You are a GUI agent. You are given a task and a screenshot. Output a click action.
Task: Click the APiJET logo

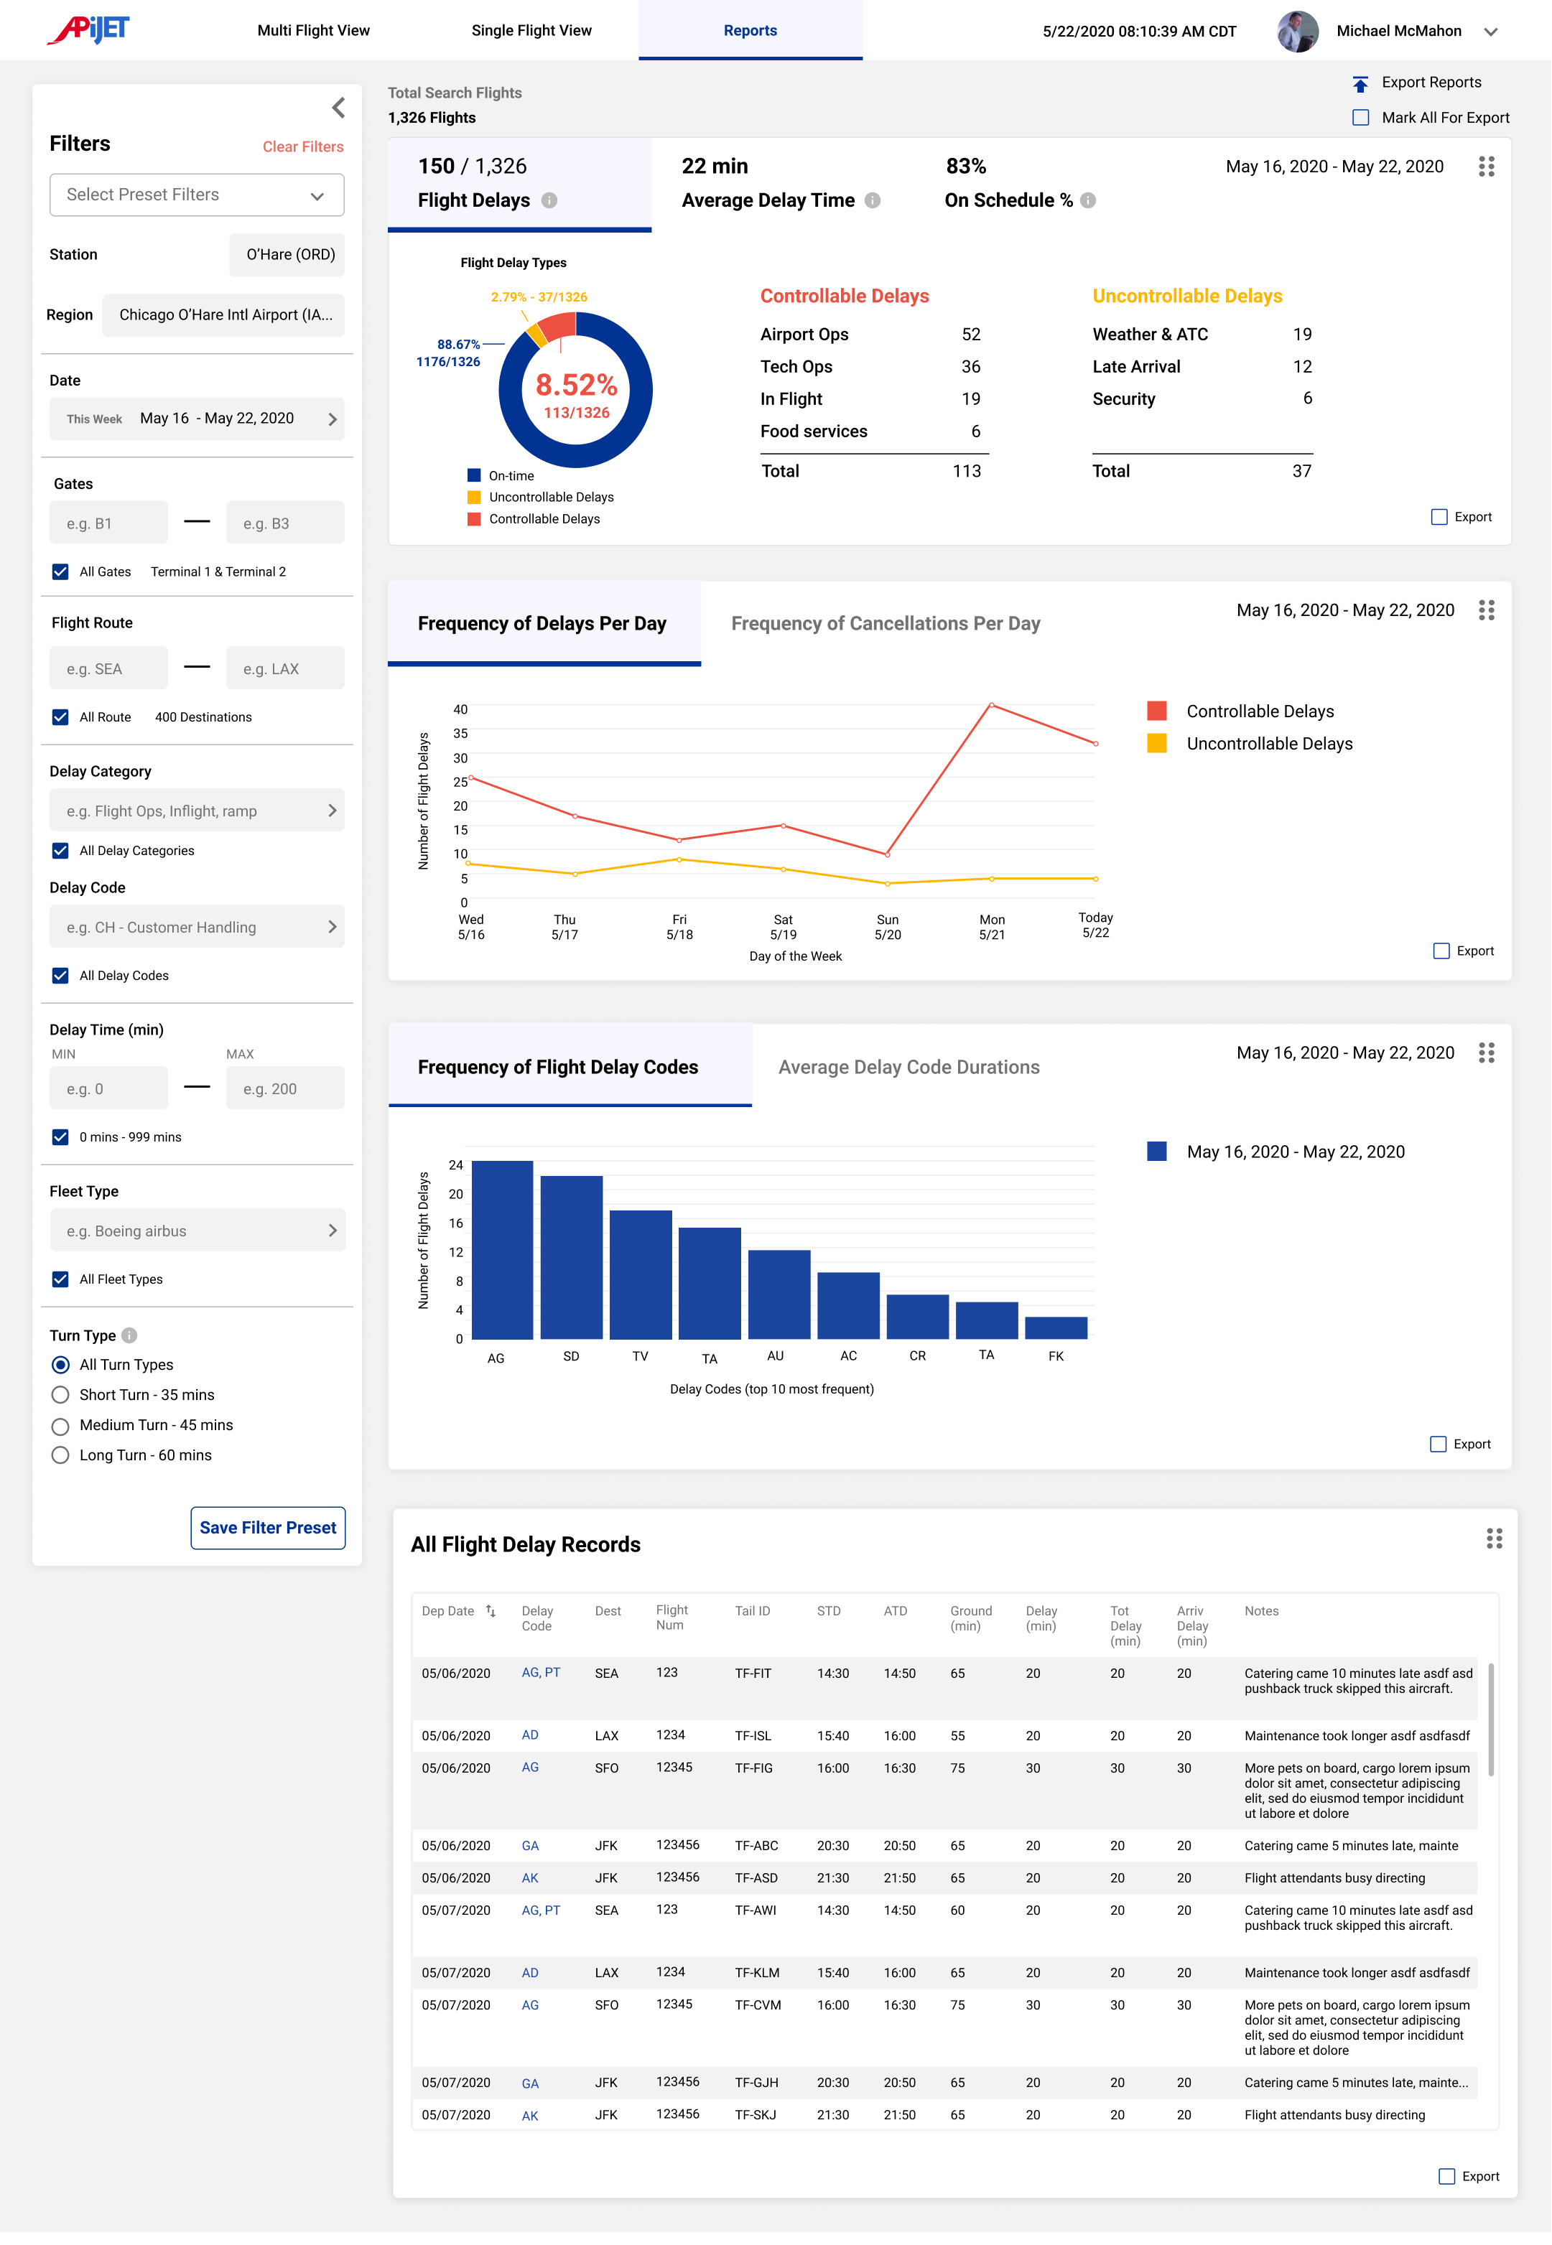tap(90, 29)
